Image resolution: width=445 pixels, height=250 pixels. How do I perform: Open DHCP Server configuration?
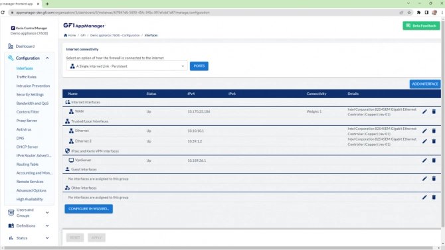[27, 147]
